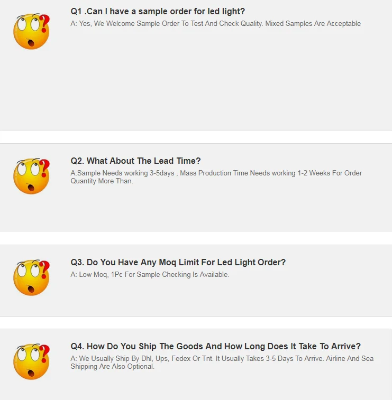Viewport: 392px width, 400px height.
Task: Click the confused emoji beside Q2
Action: pos(31,176)
